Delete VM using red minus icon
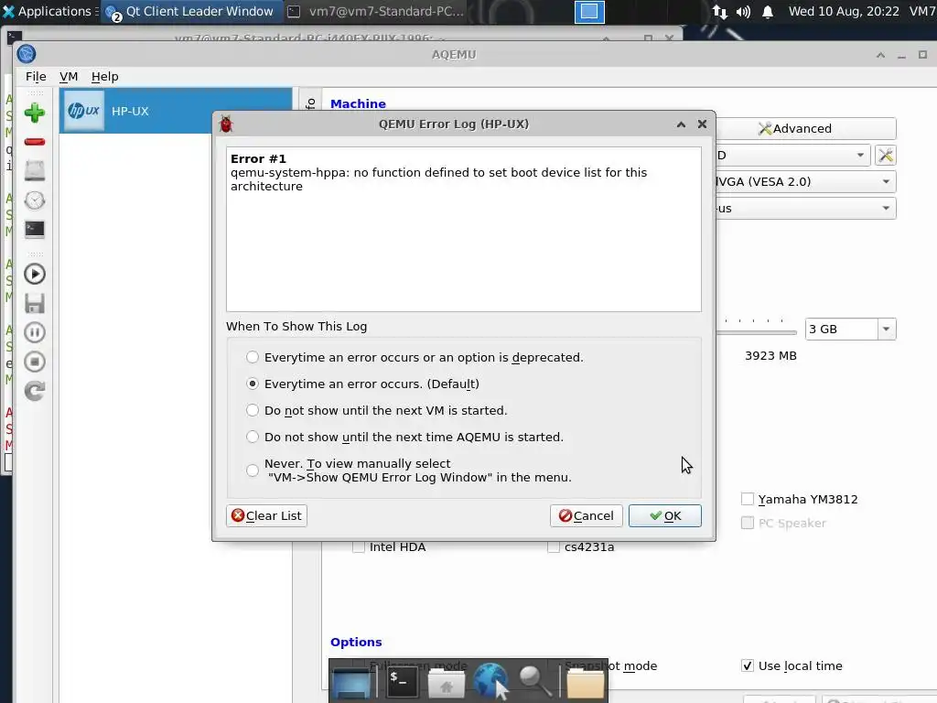Screen dimensions: 937x703 [x=34, y=142]
